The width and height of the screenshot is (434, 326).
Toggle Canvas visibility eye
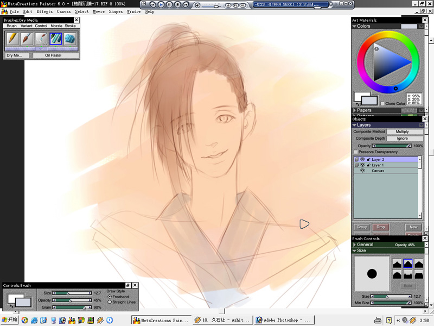click(x=362, y=171)
